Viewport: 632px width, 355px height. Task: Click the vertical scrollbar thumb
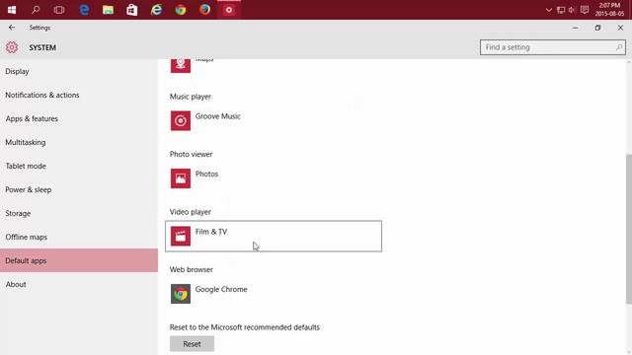[x=629, y=229]
